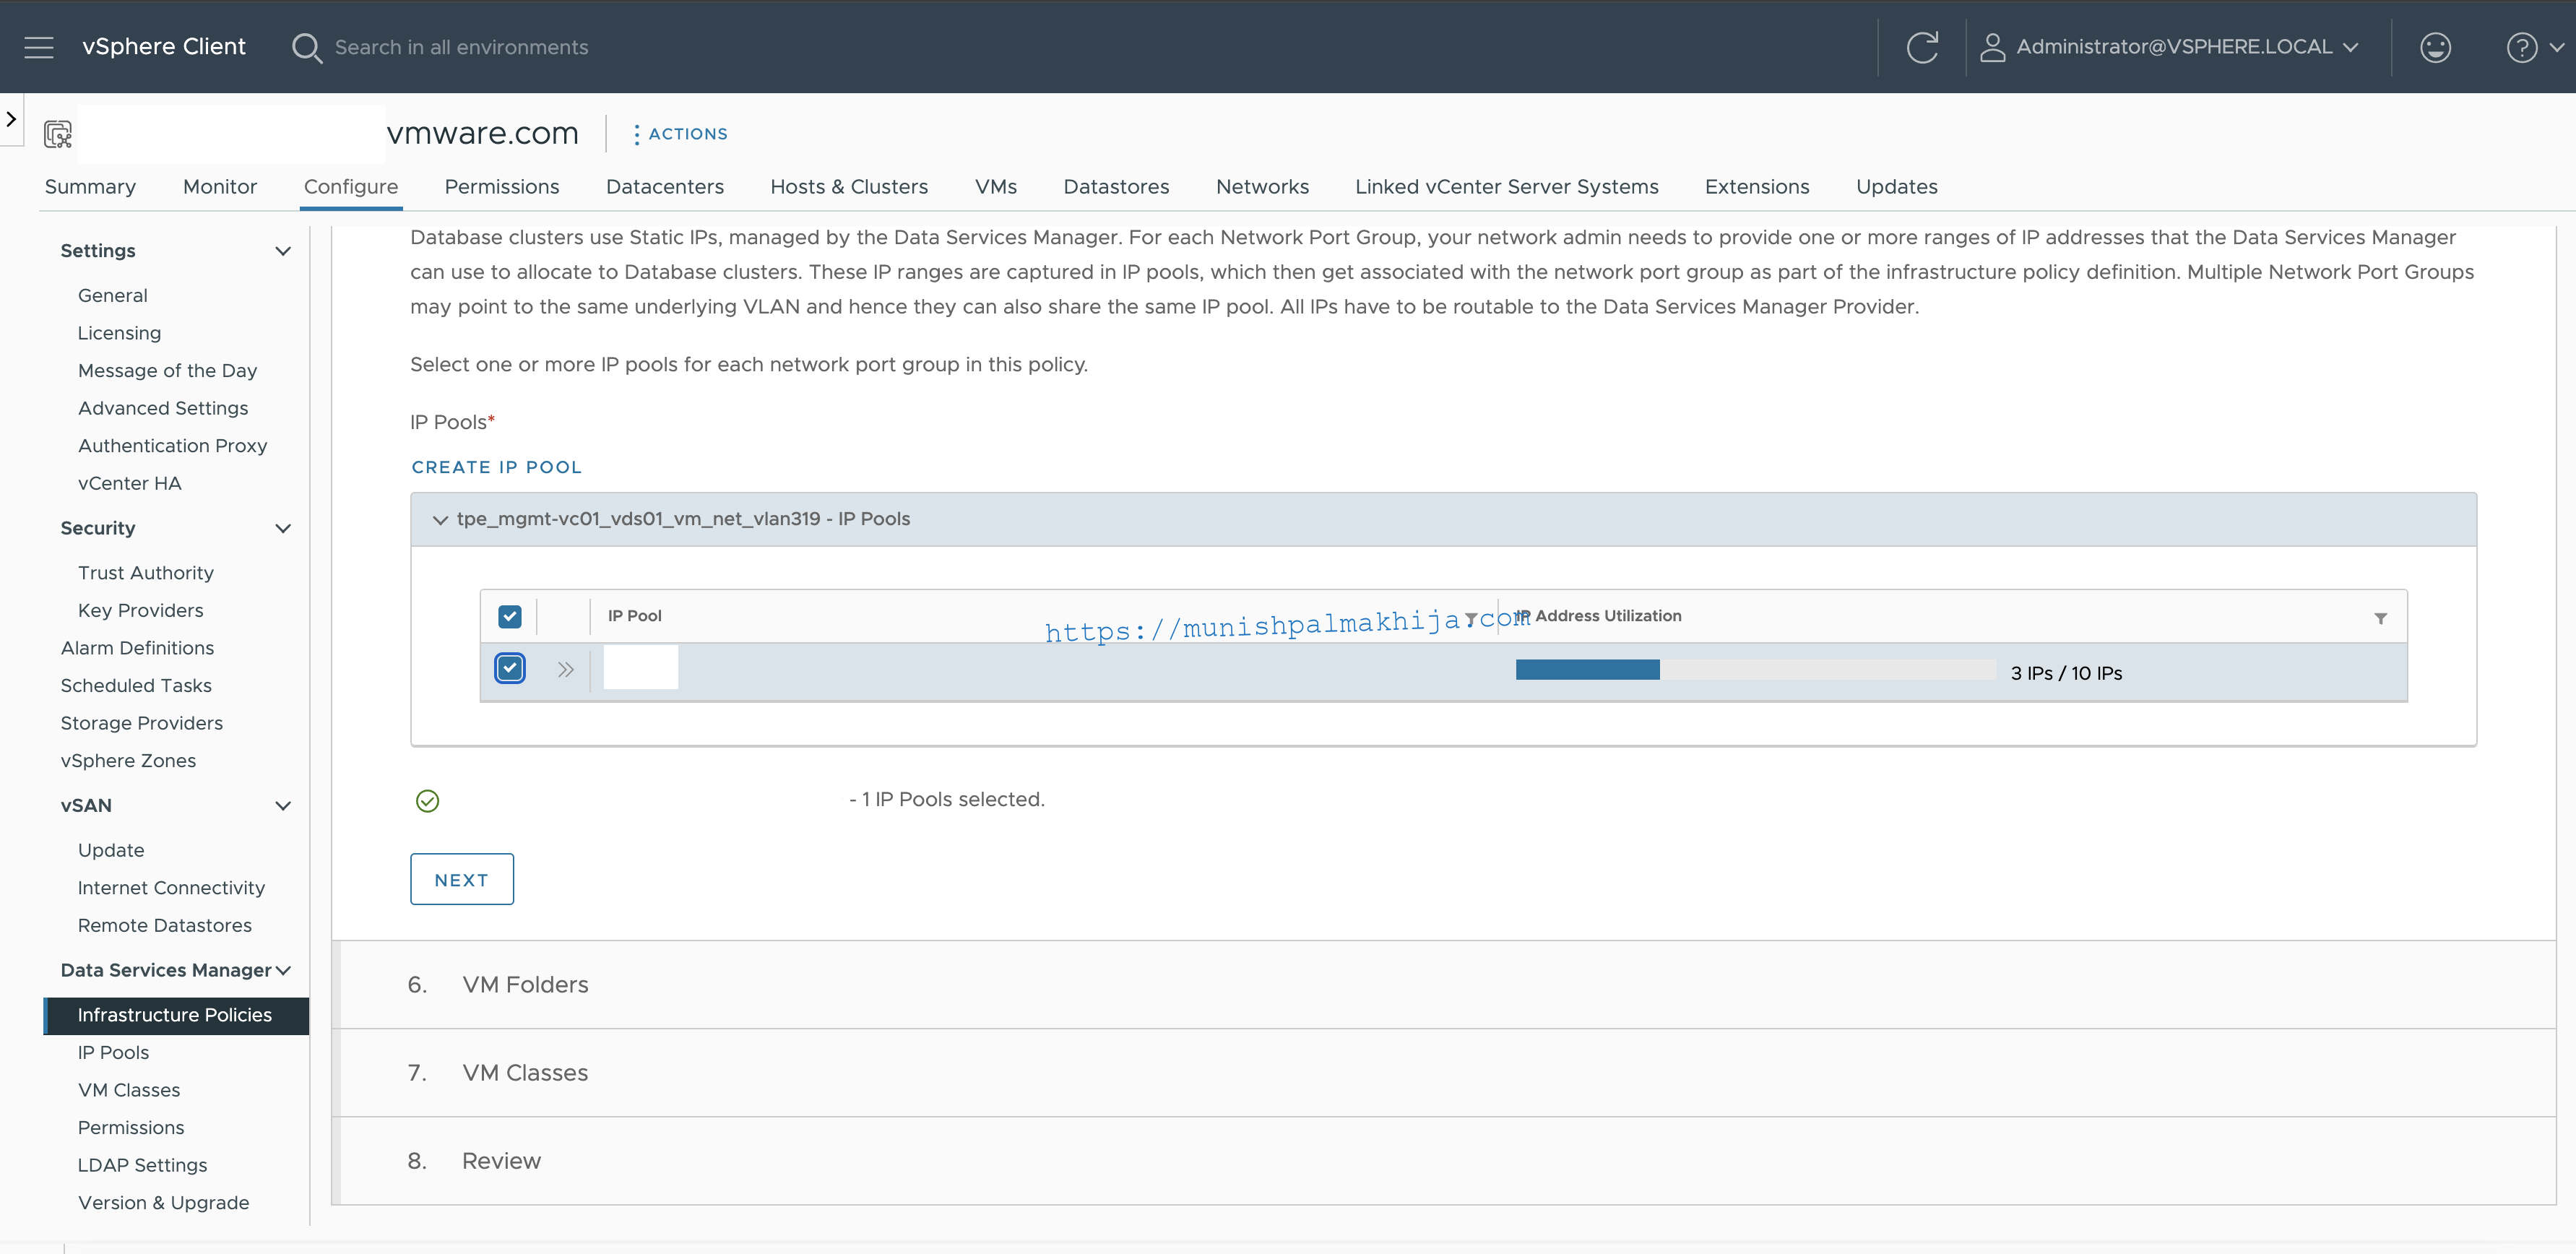Switch to the Monitor tab
2576x1254 pixels.
[x=220, y=187]
